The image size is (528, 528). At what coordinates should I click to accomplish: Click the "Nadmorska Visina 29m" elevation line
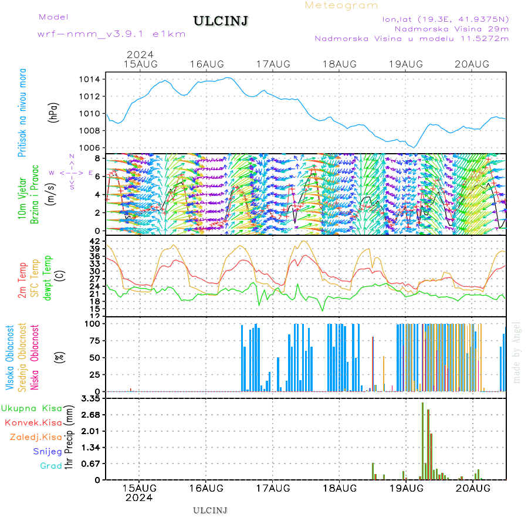(x=452, y=29)
